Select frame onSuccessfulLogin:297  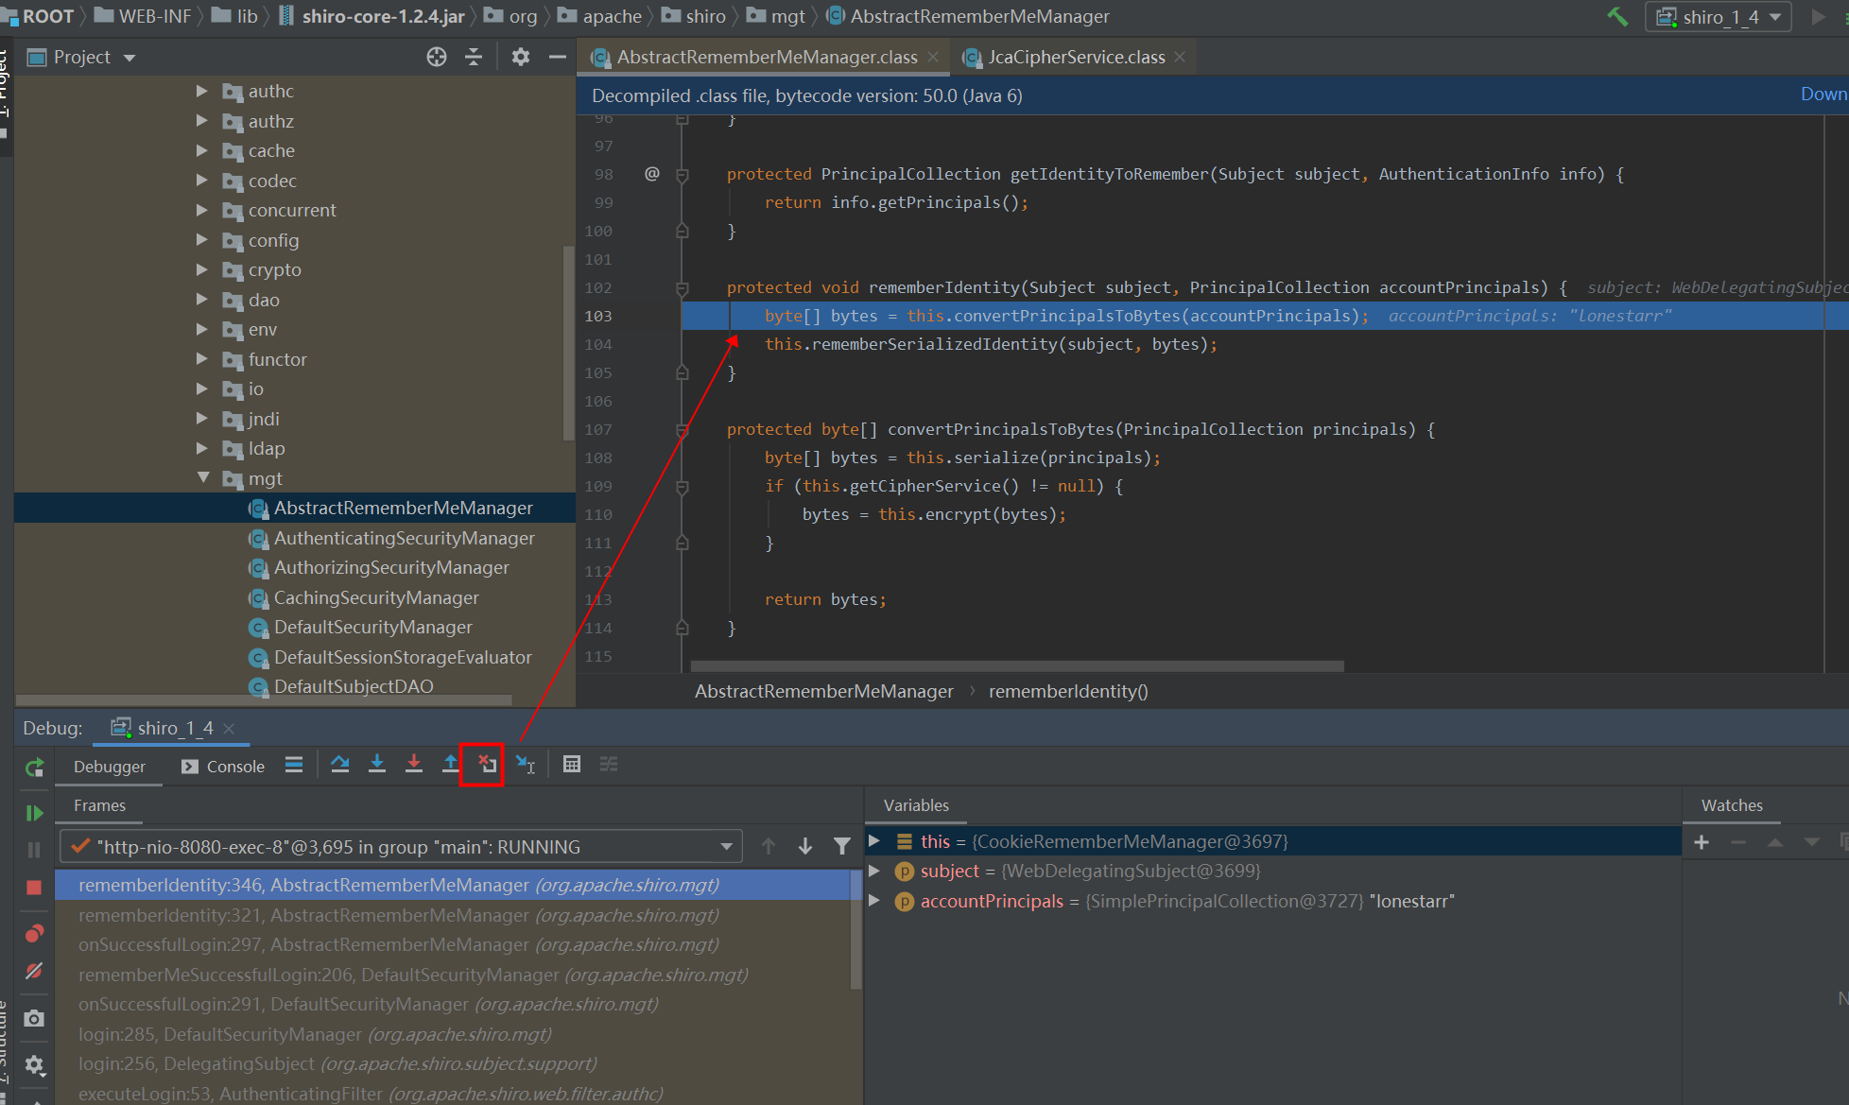click(454, 944)
